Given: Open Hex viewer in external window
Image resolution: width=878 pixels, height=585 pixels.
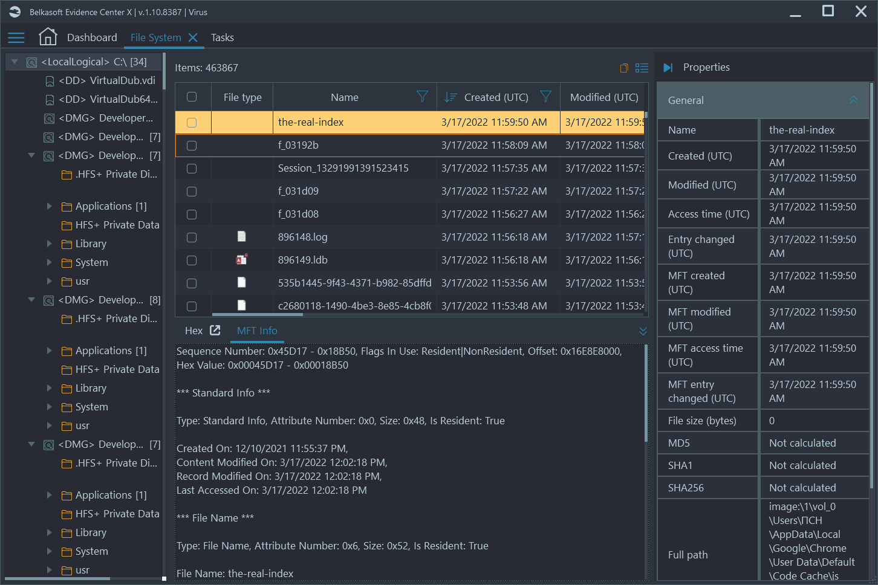Looking at the screenshot, I should click(215, 330).
